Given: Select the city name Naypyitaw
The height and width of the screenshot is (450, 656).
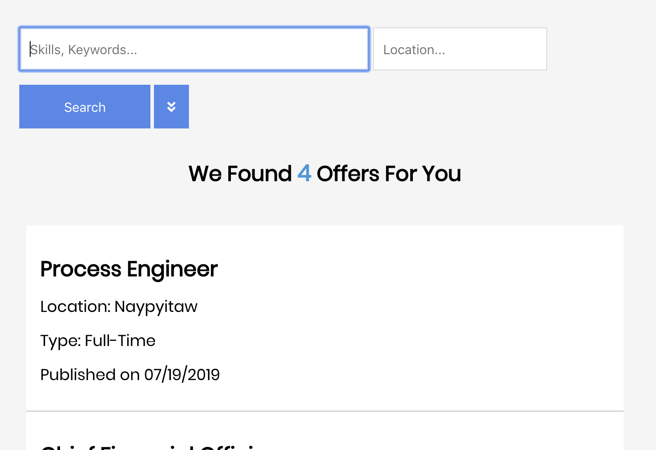Looking at the screenshot, I should (156, 307).
